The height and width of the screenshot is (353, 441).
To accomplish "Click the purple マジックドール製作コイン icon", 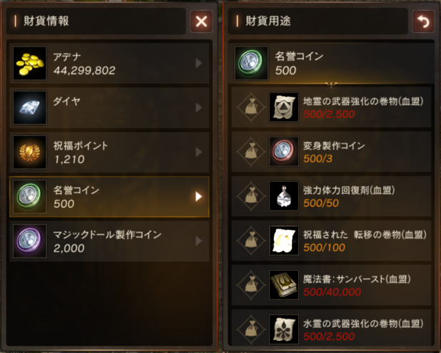I will 29,241.
